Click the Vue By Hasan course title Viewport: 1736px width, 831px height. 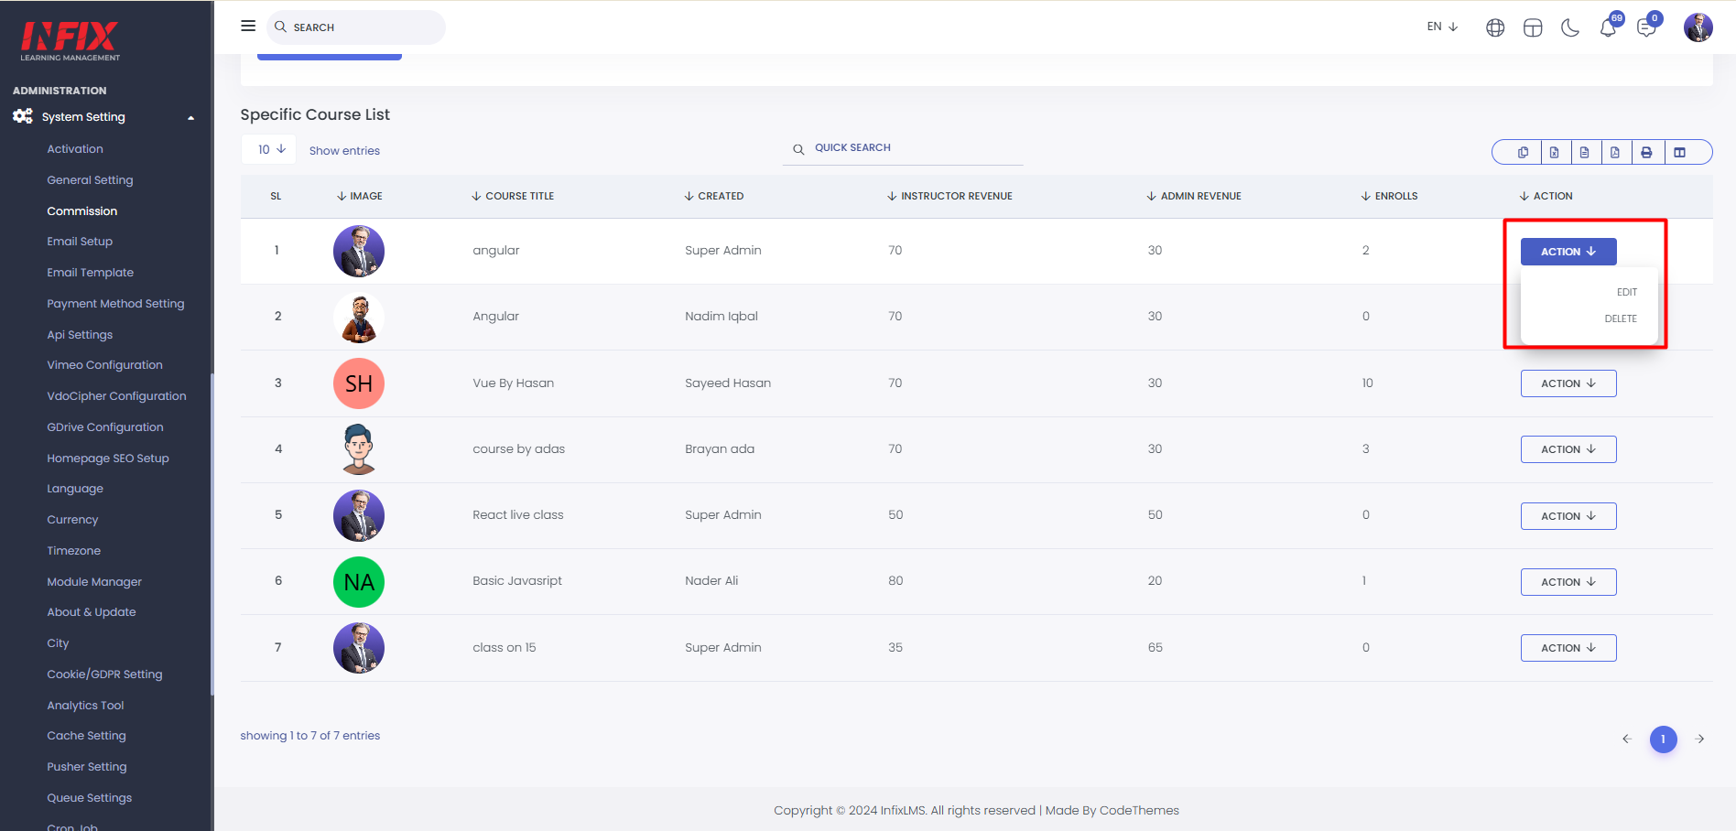[514, 383]
